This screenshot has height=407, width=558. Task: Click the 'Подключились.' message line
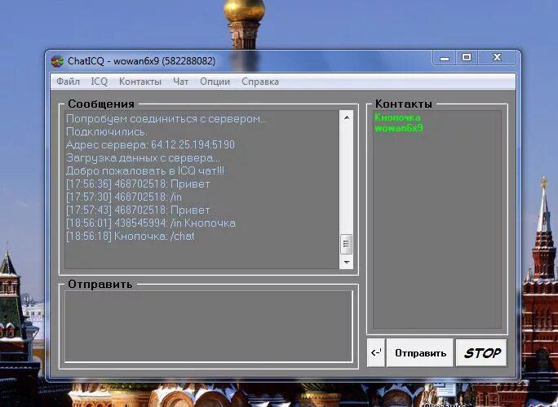coord(106,131)
